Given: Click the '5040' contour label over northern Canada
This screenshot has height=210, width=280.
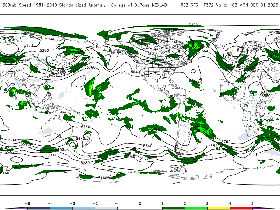Looking at the screenshot, I should tap(166, 51).
